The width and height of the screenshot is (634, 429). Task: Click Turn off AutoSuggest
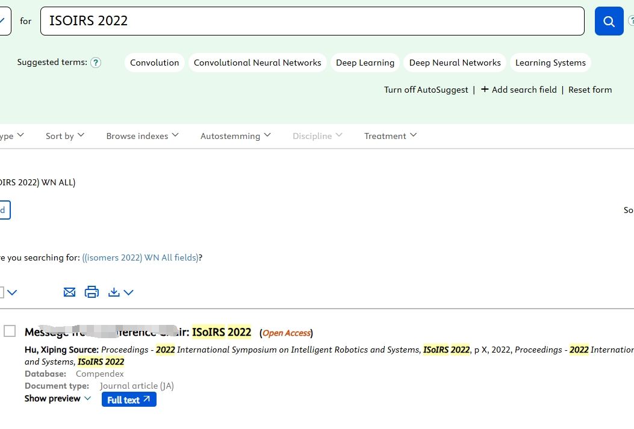coord(426,90)
